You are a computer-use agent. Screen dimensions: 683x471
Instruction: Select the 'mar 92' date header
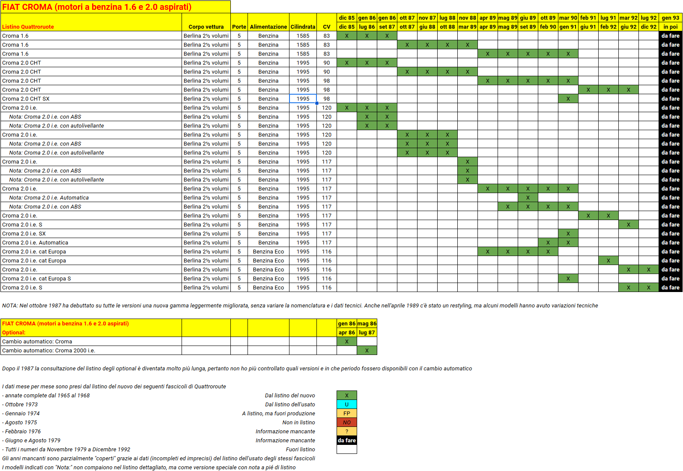click(x=629, y=18)
